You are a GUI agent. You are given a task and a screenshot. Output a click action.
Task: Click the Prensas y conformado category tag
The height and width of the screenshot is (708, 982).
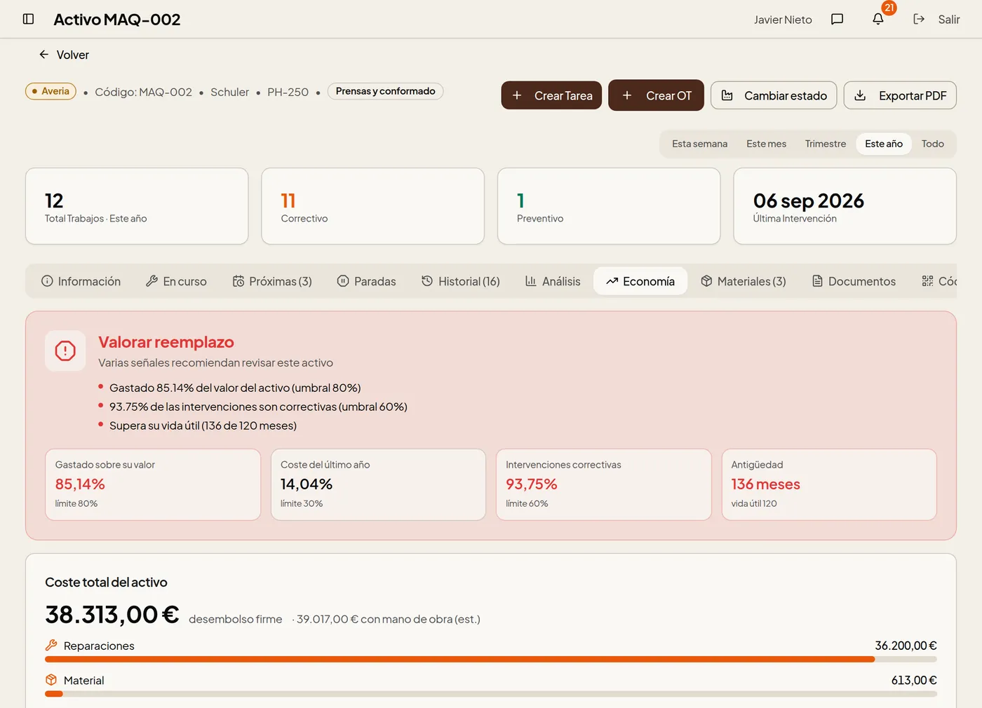pos(385,91)
